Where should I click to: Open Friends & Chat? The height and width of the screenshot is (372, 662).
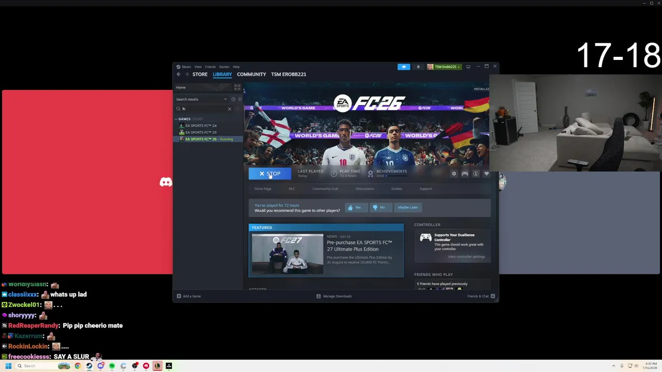point(481,296)
